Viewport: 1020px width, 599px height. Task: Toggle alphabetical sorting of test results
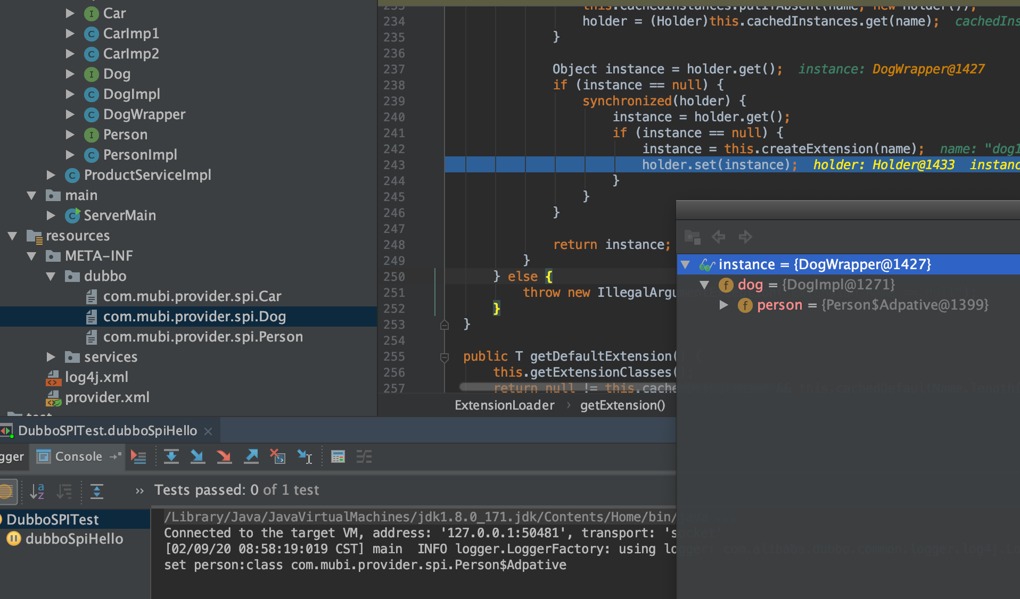[37, 491]
